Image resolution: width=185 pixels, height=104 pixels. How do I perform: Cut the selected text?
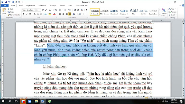pyautogui.click(x=10, y=9)
